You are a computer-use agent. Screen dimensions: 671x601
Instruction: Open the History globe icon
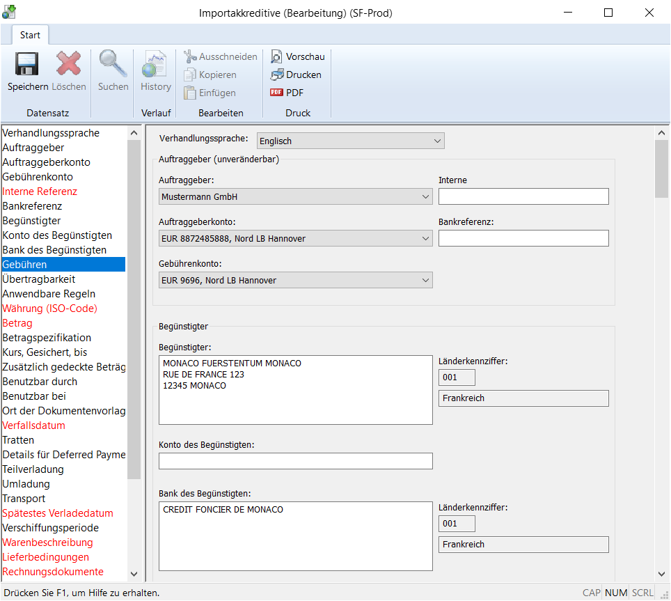155,65
